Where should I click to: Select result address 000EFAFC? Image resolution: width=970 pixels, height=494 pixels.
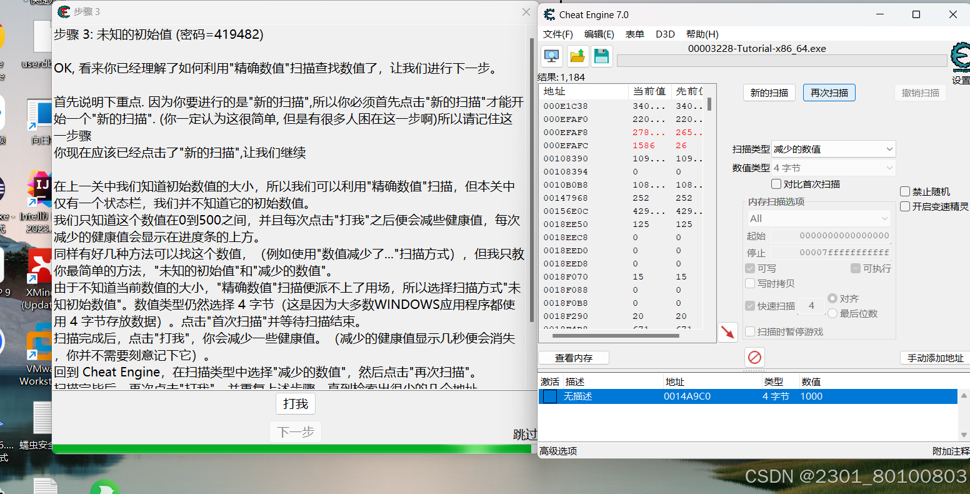(x=565, y=146)
